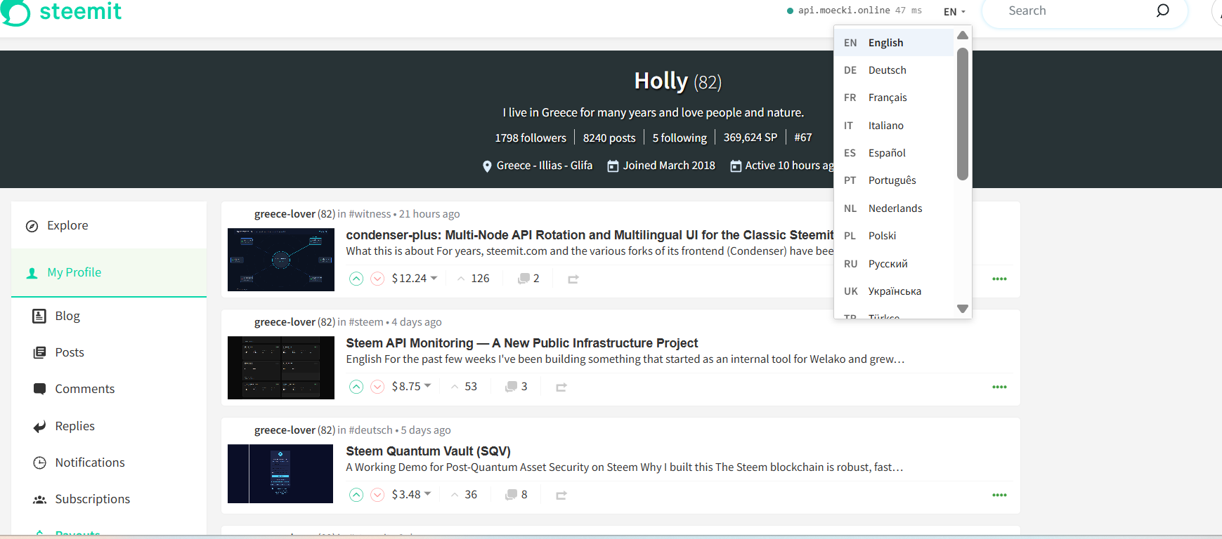Go to the #steem tag

366,322
